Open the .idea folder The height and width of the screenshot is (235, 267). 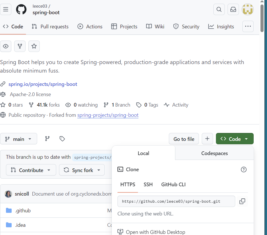pyautogui.click(x=20, y=225)
